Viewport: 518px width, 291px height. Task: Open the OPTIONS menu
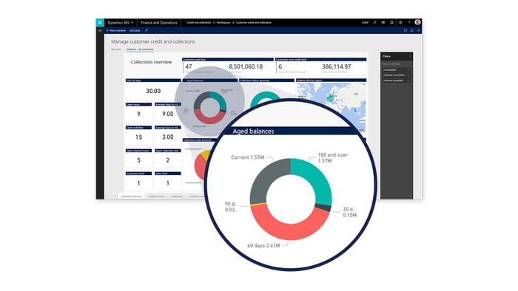pos(135,30)
